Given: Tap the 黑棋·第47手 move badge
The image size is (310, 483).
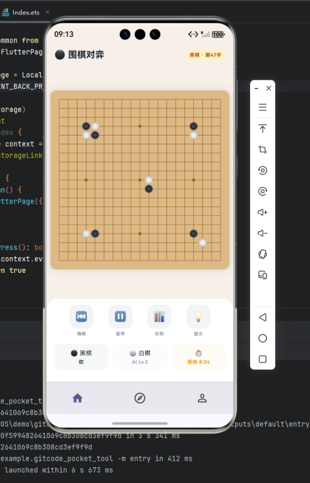Looking at the screenshot, I should click(205, 55).
